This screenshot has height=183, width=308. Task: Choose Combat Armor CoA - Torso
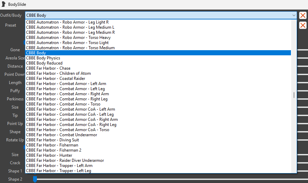pos(158,130)
